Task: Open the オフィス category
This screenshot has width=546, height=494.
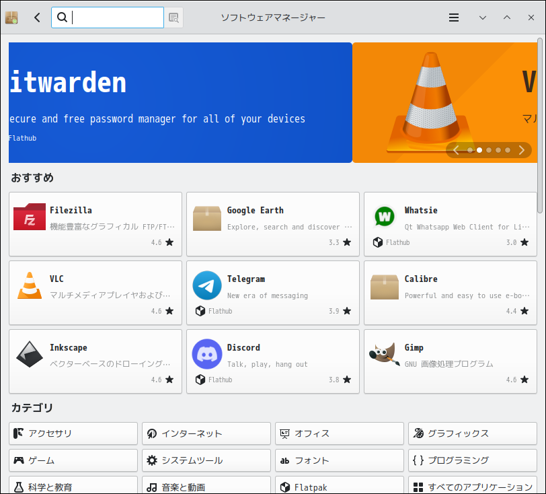Action: coord(339,433)
